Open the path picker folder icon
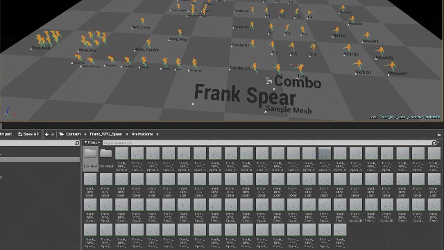The width and height of the screenshot is (444, 250). (x=62, y=134)
